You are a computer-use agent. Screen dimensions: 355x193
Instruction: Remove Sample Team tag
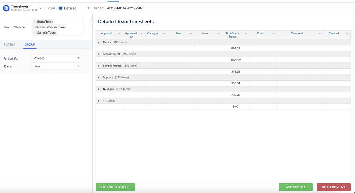click(36, 33)
